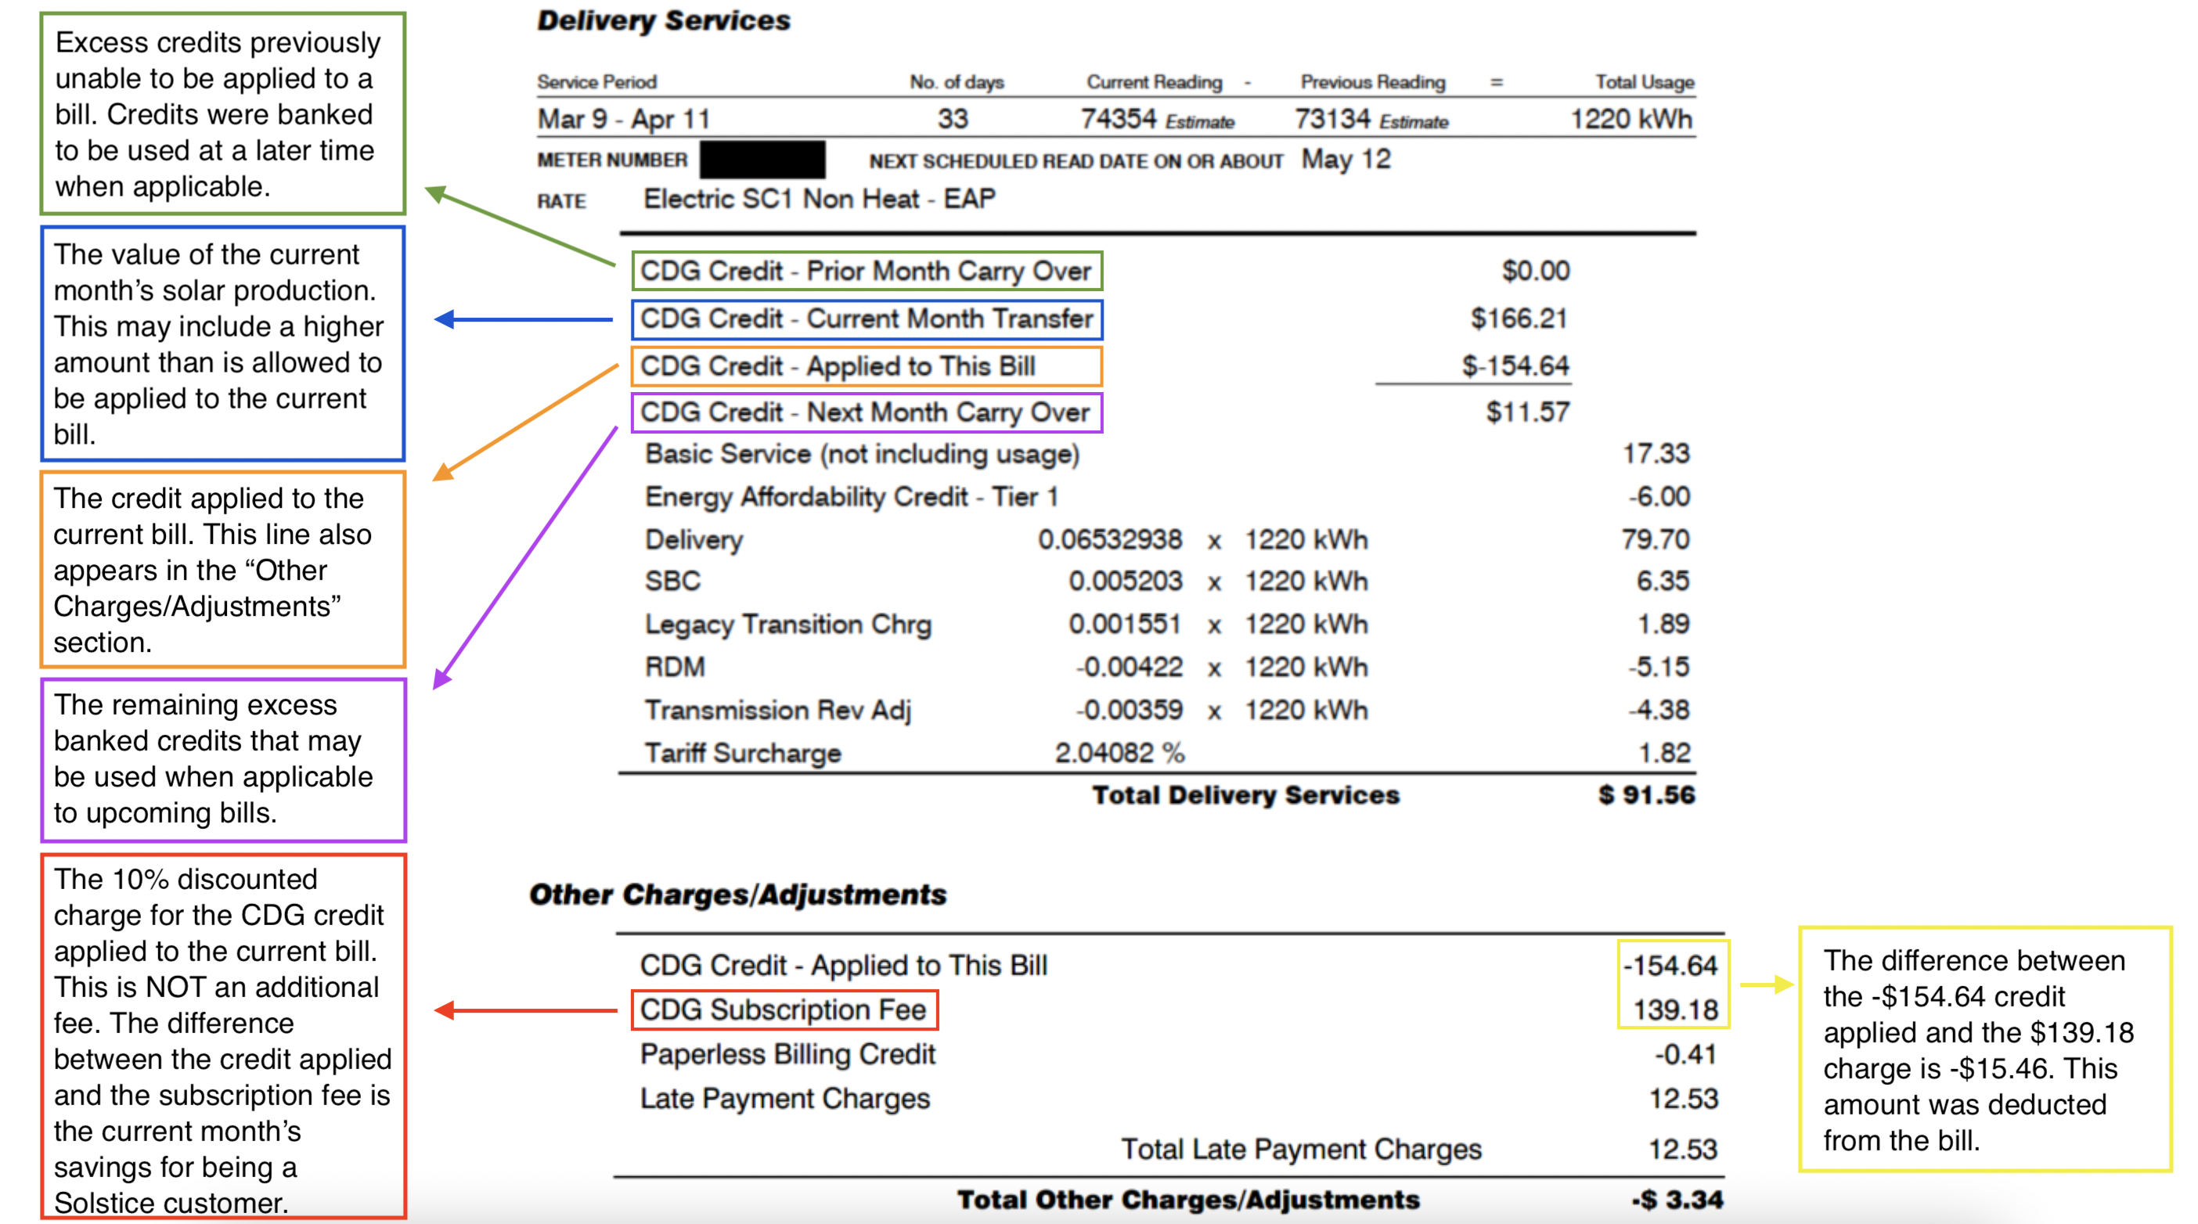This screenshot has width=2198, height=1224.
Task: Click the 'RDM' charge label
Action: [x=675, y=667]
